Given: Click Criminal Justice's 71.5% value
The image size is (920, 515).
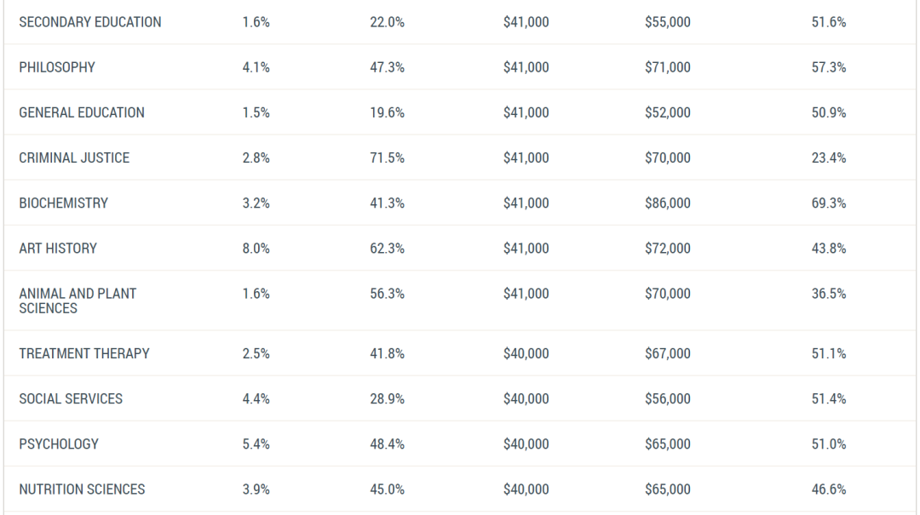Looking at the screenshot, I should [388, 157].
